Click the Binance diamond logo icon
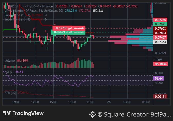 [93, 114]
